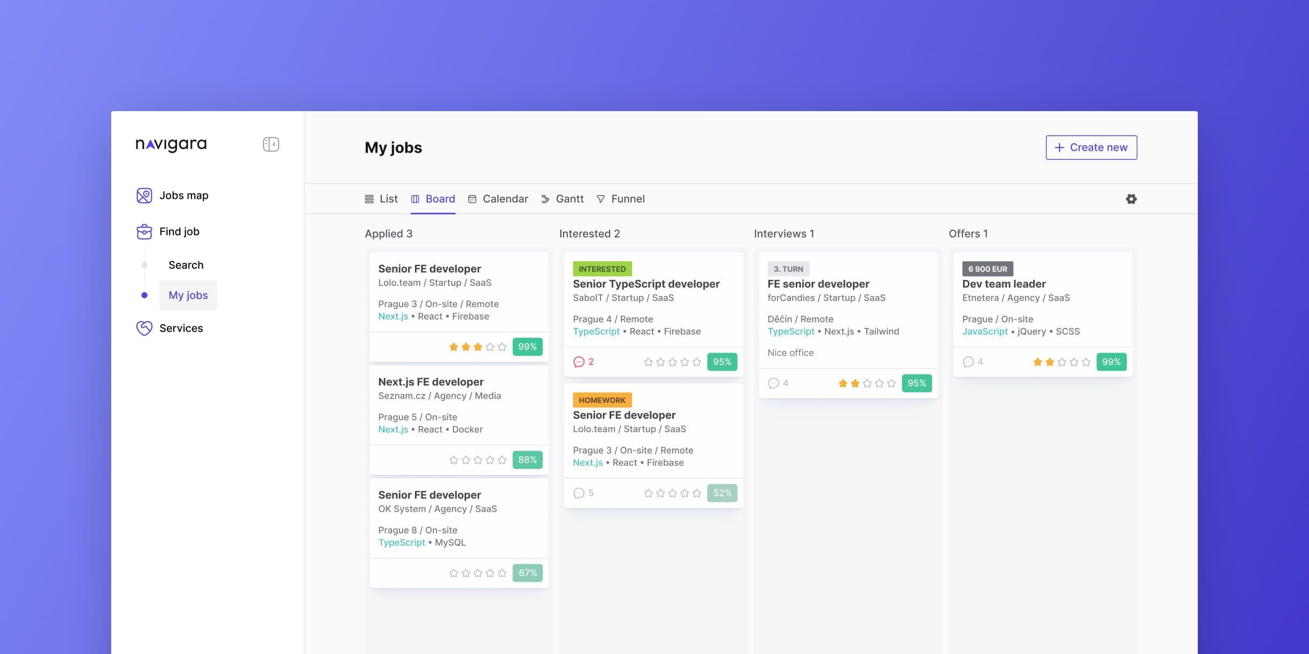Image resolution: width=1309 pixels, height=654 pixels.
Task: Click the Jobs map sidebar icon
Action: [x=144, y=196]
